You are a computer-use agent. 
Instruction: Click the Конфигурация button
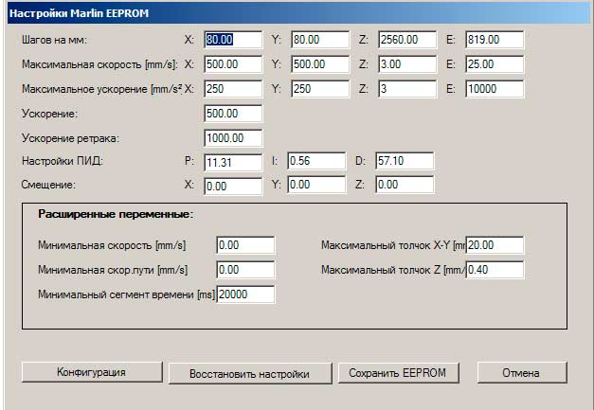tap(90, 372)
